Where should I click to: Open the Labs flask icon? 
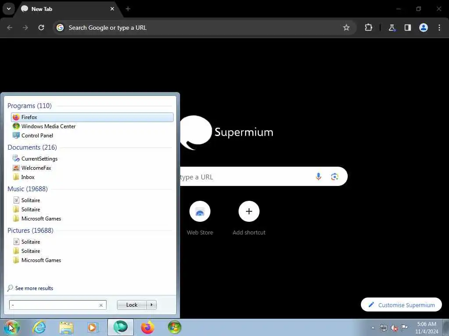(x=392, y=28)
